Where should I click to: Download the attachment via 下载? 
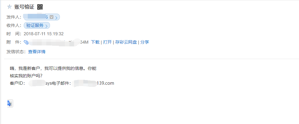coord(95,42)
